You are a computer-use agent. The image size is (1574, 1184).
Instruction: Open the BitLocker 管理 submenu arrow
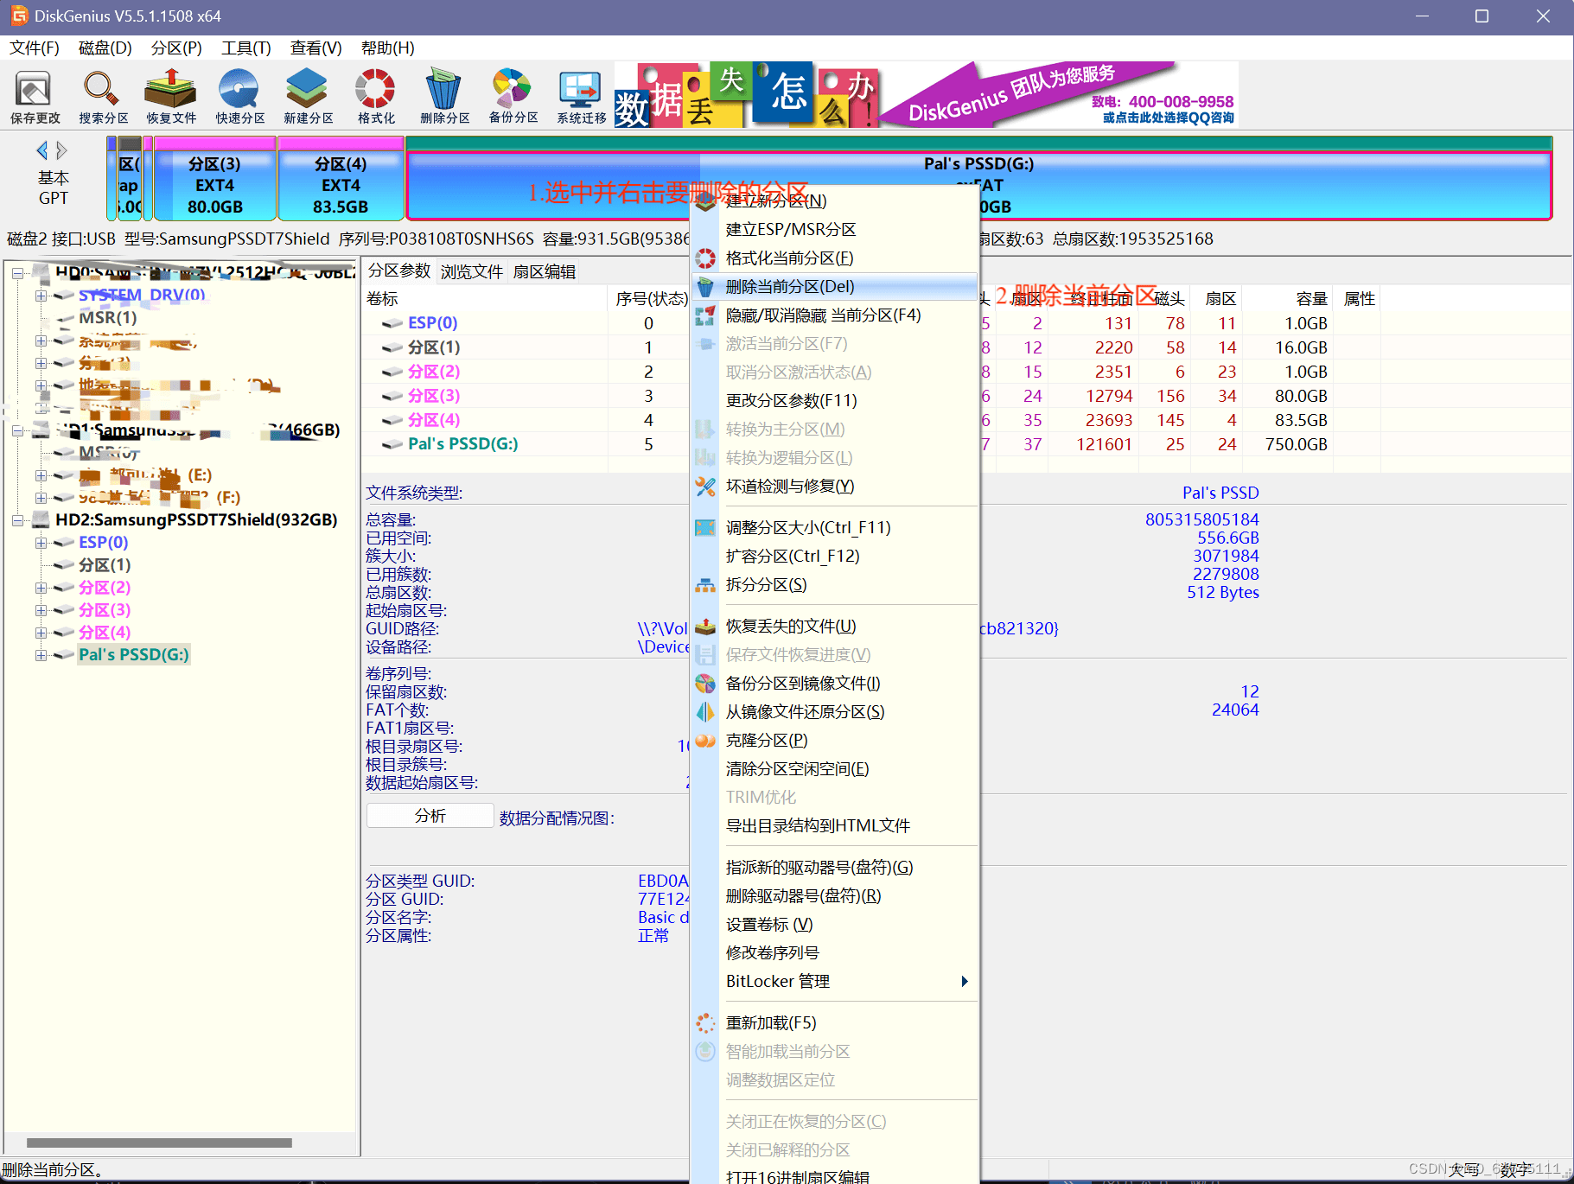[965, 981]
